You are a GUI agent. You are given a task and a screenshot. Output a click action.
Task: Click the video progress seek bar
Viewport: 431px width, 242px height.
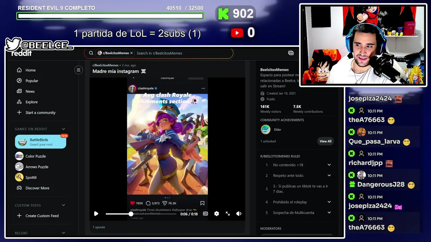click(141, 214)
